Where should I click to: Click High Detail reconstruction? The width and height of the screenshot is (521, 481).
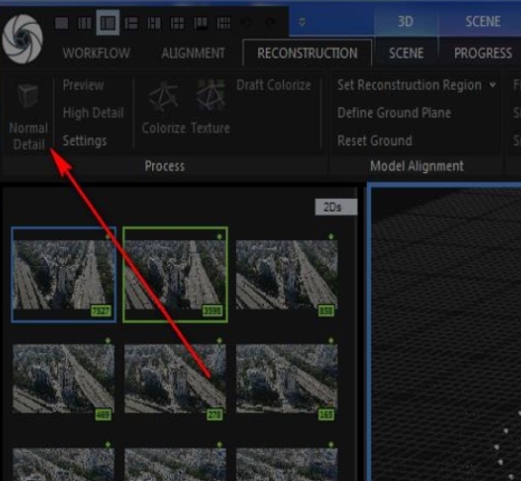click(x=94, y=113)
